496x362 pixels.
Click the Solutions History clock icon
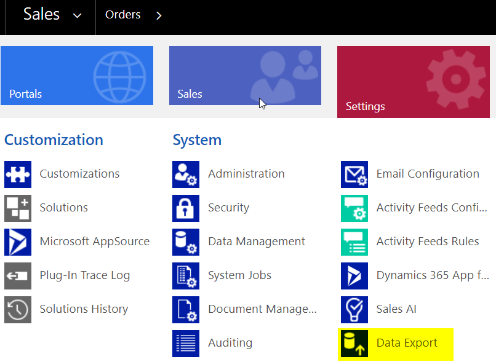tap(18, 310)
